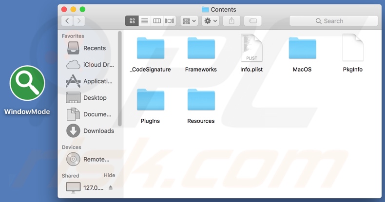
Task: Select the PlugIns folder
Action: pyautogui.click(x=151, y=106)
